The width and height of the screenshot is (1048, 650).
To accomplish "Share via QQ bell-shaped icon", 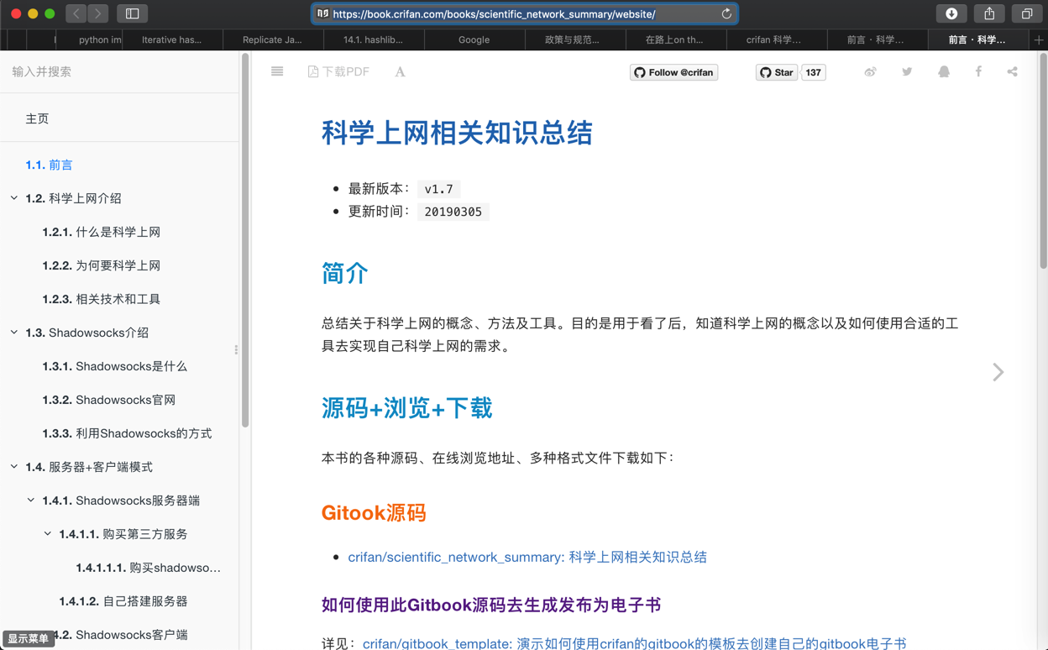I will click(x=944, y=72).
